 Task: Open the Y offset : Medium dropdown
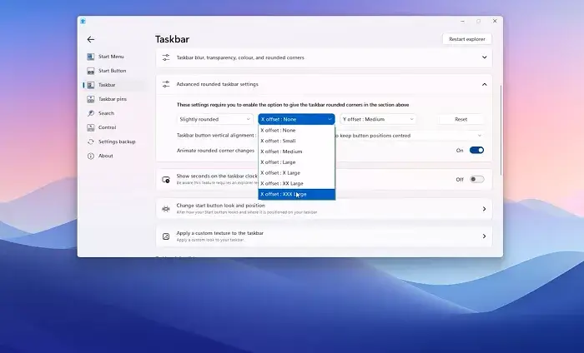click(377, 119)
